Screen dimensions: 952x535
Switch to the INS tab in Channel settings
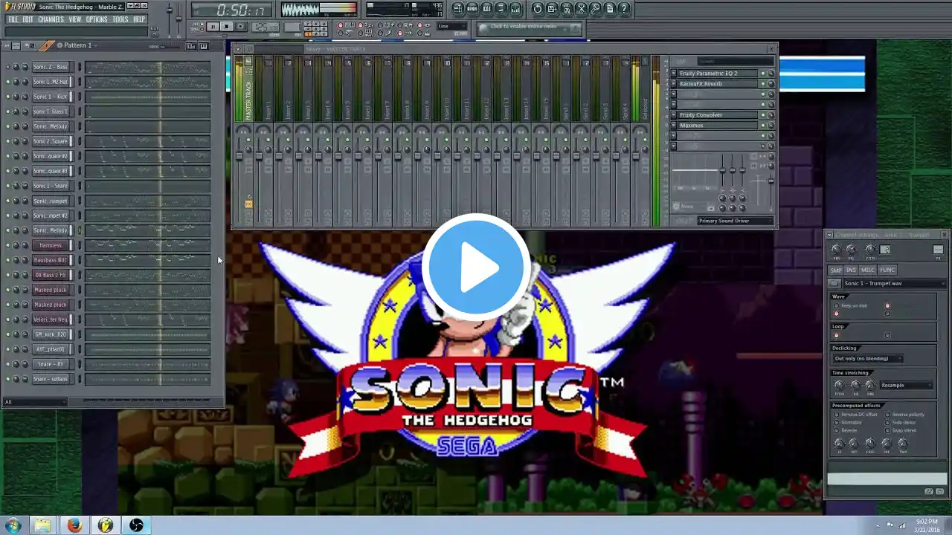click(852, 270)
